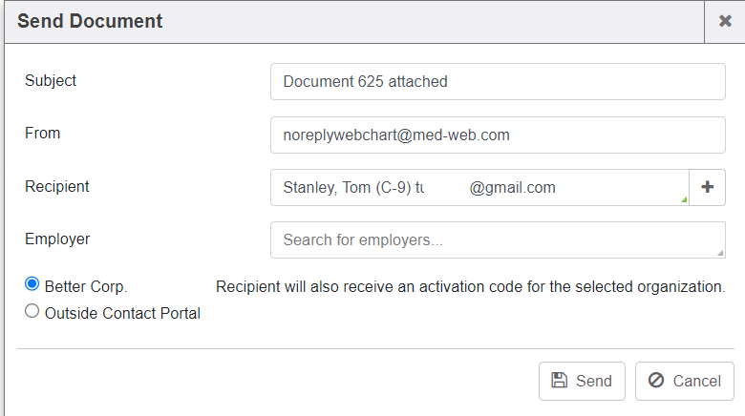Click the plus icon beside Recipient

click(707, 188)
